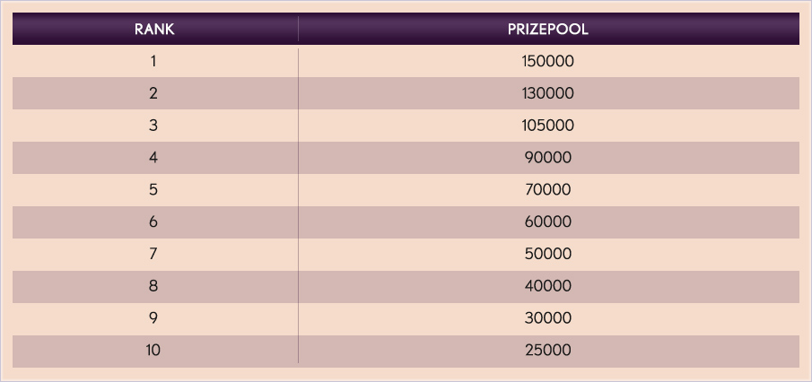The height and width of the screenshot is (382, 812).
Task: Select the 25000 prizepool value
Action: (548, 351)
